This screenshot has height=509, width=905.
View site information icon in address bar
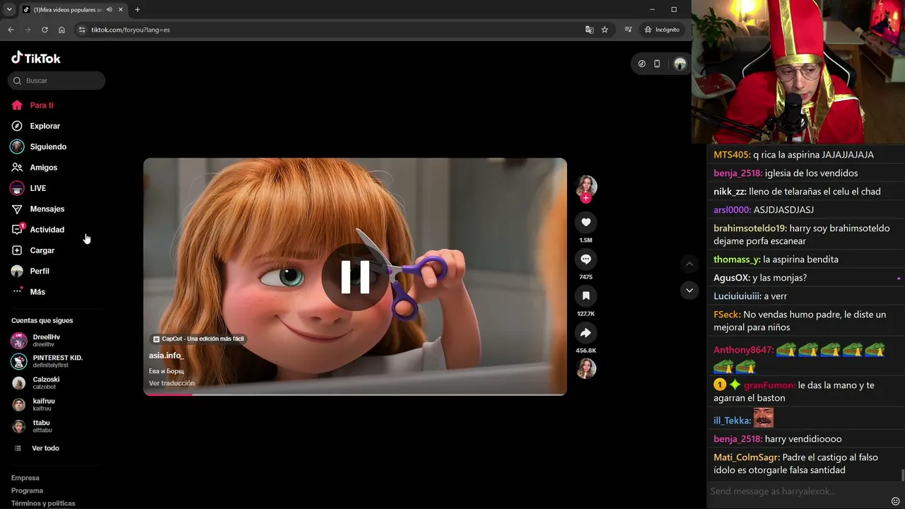coord(82,30)
